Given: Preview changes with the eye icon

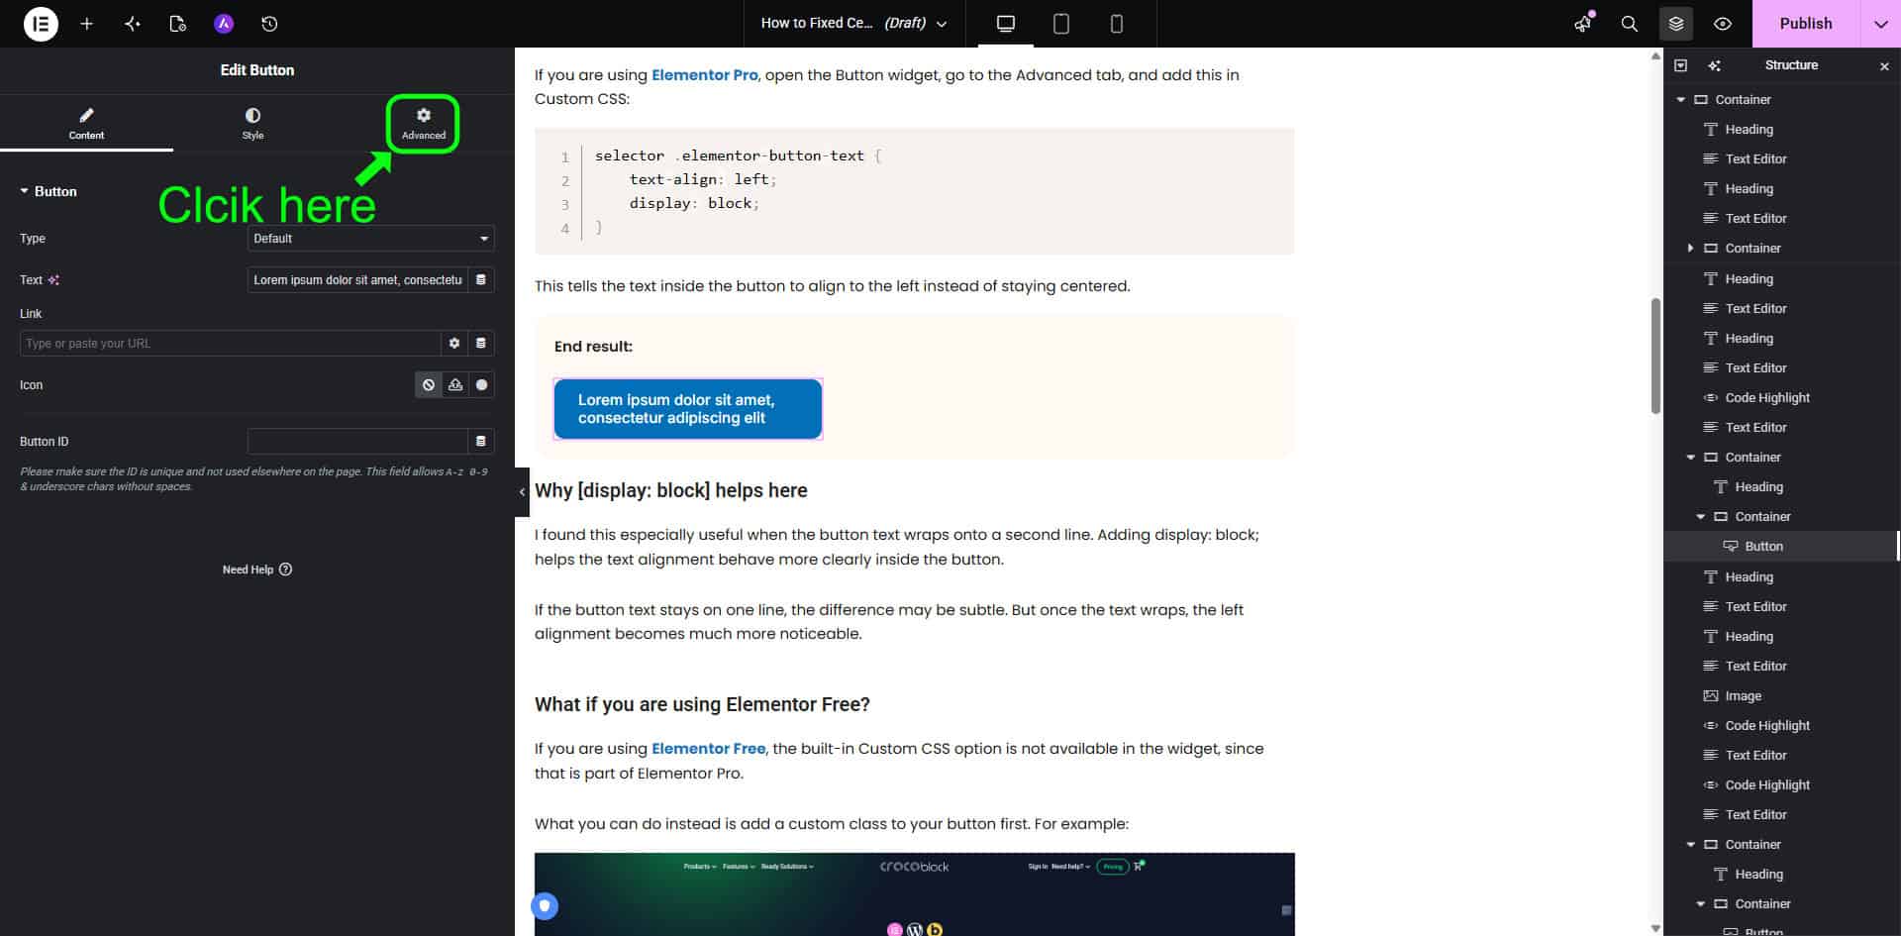Looking at the screenshot, I should [1723, 24].
